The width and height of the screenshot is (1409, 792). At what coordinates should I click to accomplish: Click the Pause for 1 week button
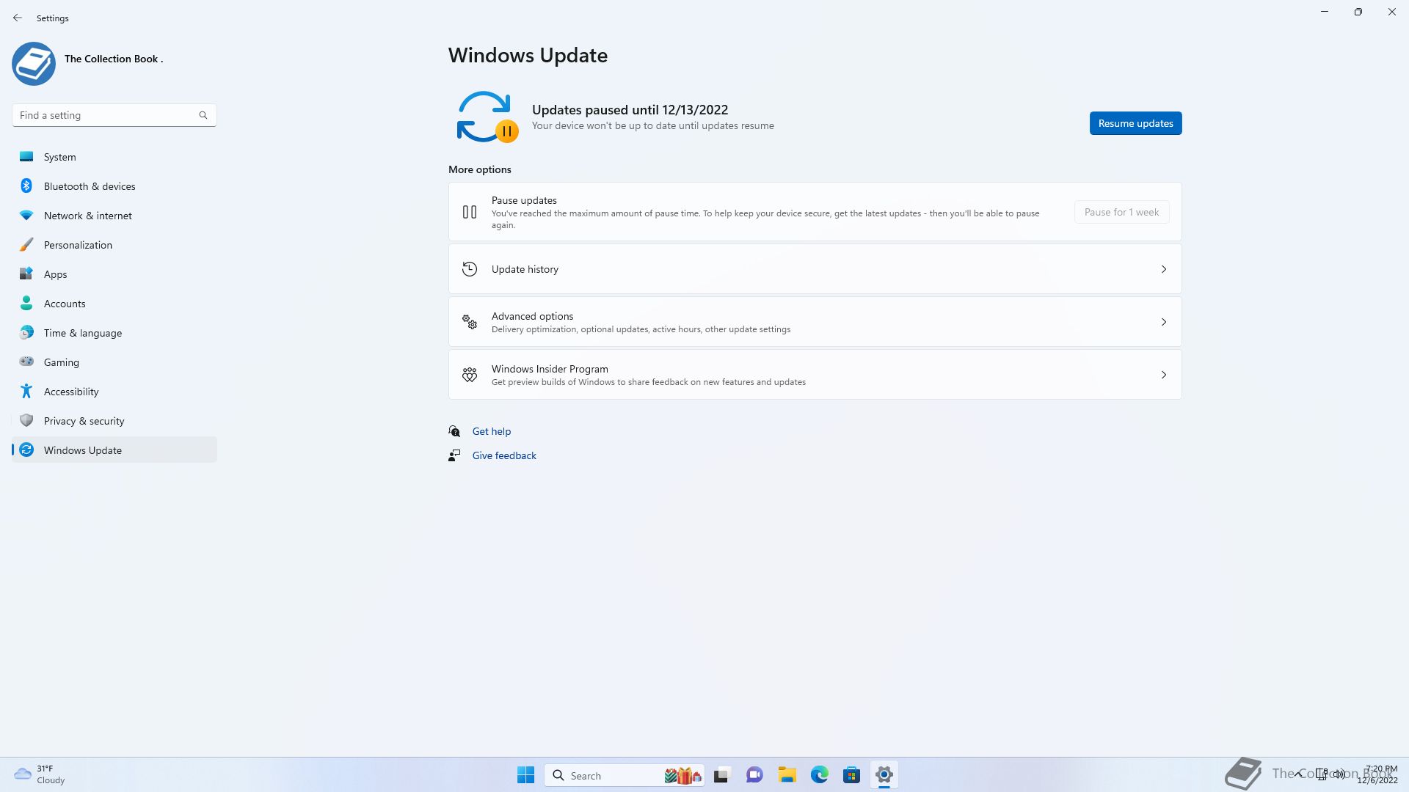click(x=1121, y=212)
